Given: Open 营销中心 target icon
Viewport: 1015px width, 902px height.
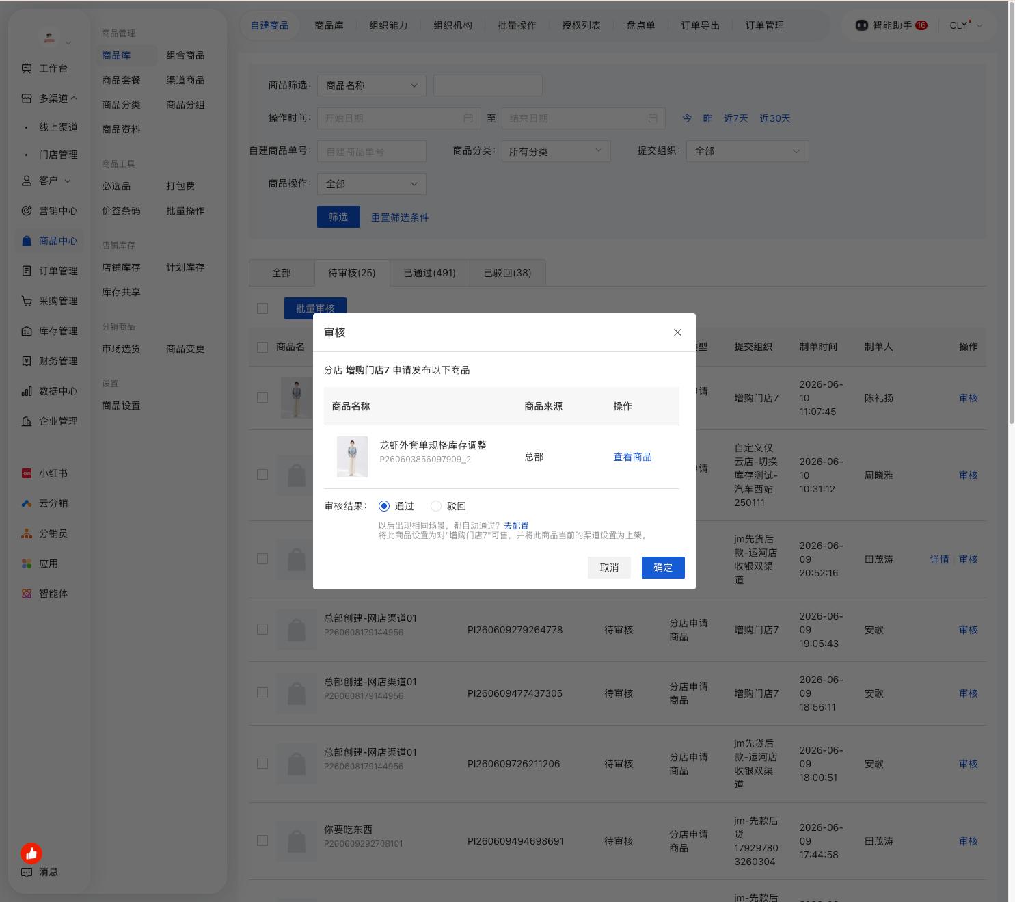Looking at the screenshot, I should [27, 211].
